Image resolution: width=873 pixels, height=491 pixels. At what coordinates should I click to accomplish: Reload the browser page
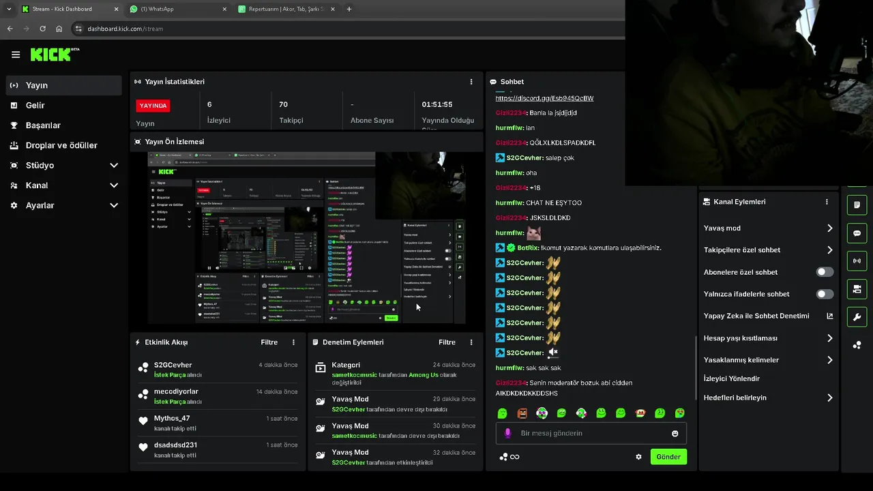click(42, 29)
